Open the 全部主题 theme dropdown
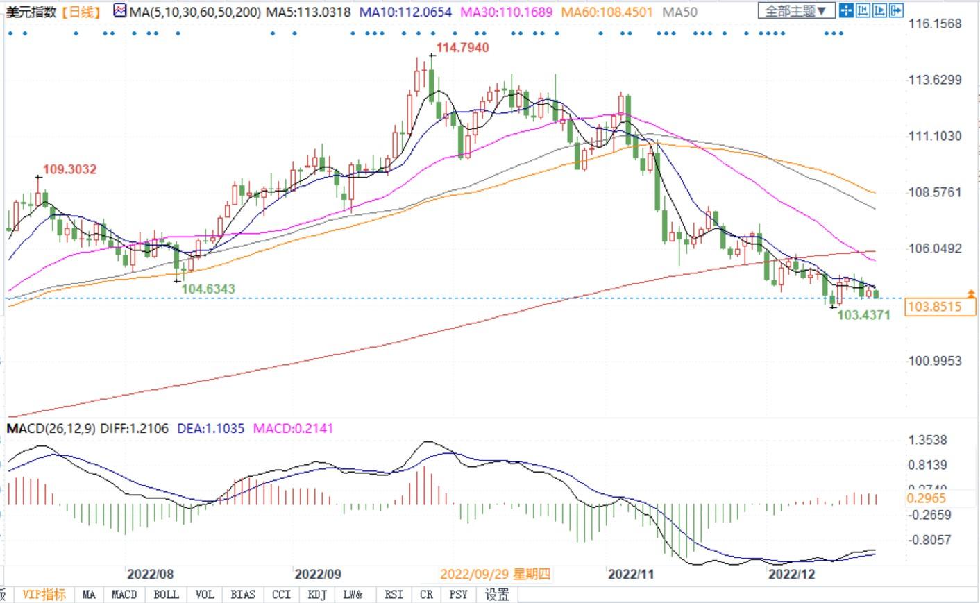Viewport: 980px width, 603px height. 795,11
